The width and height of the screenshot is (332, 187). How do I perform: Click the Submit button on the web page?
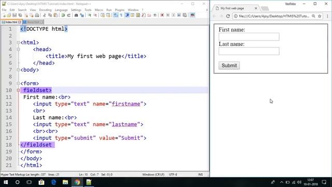(229, 65)
